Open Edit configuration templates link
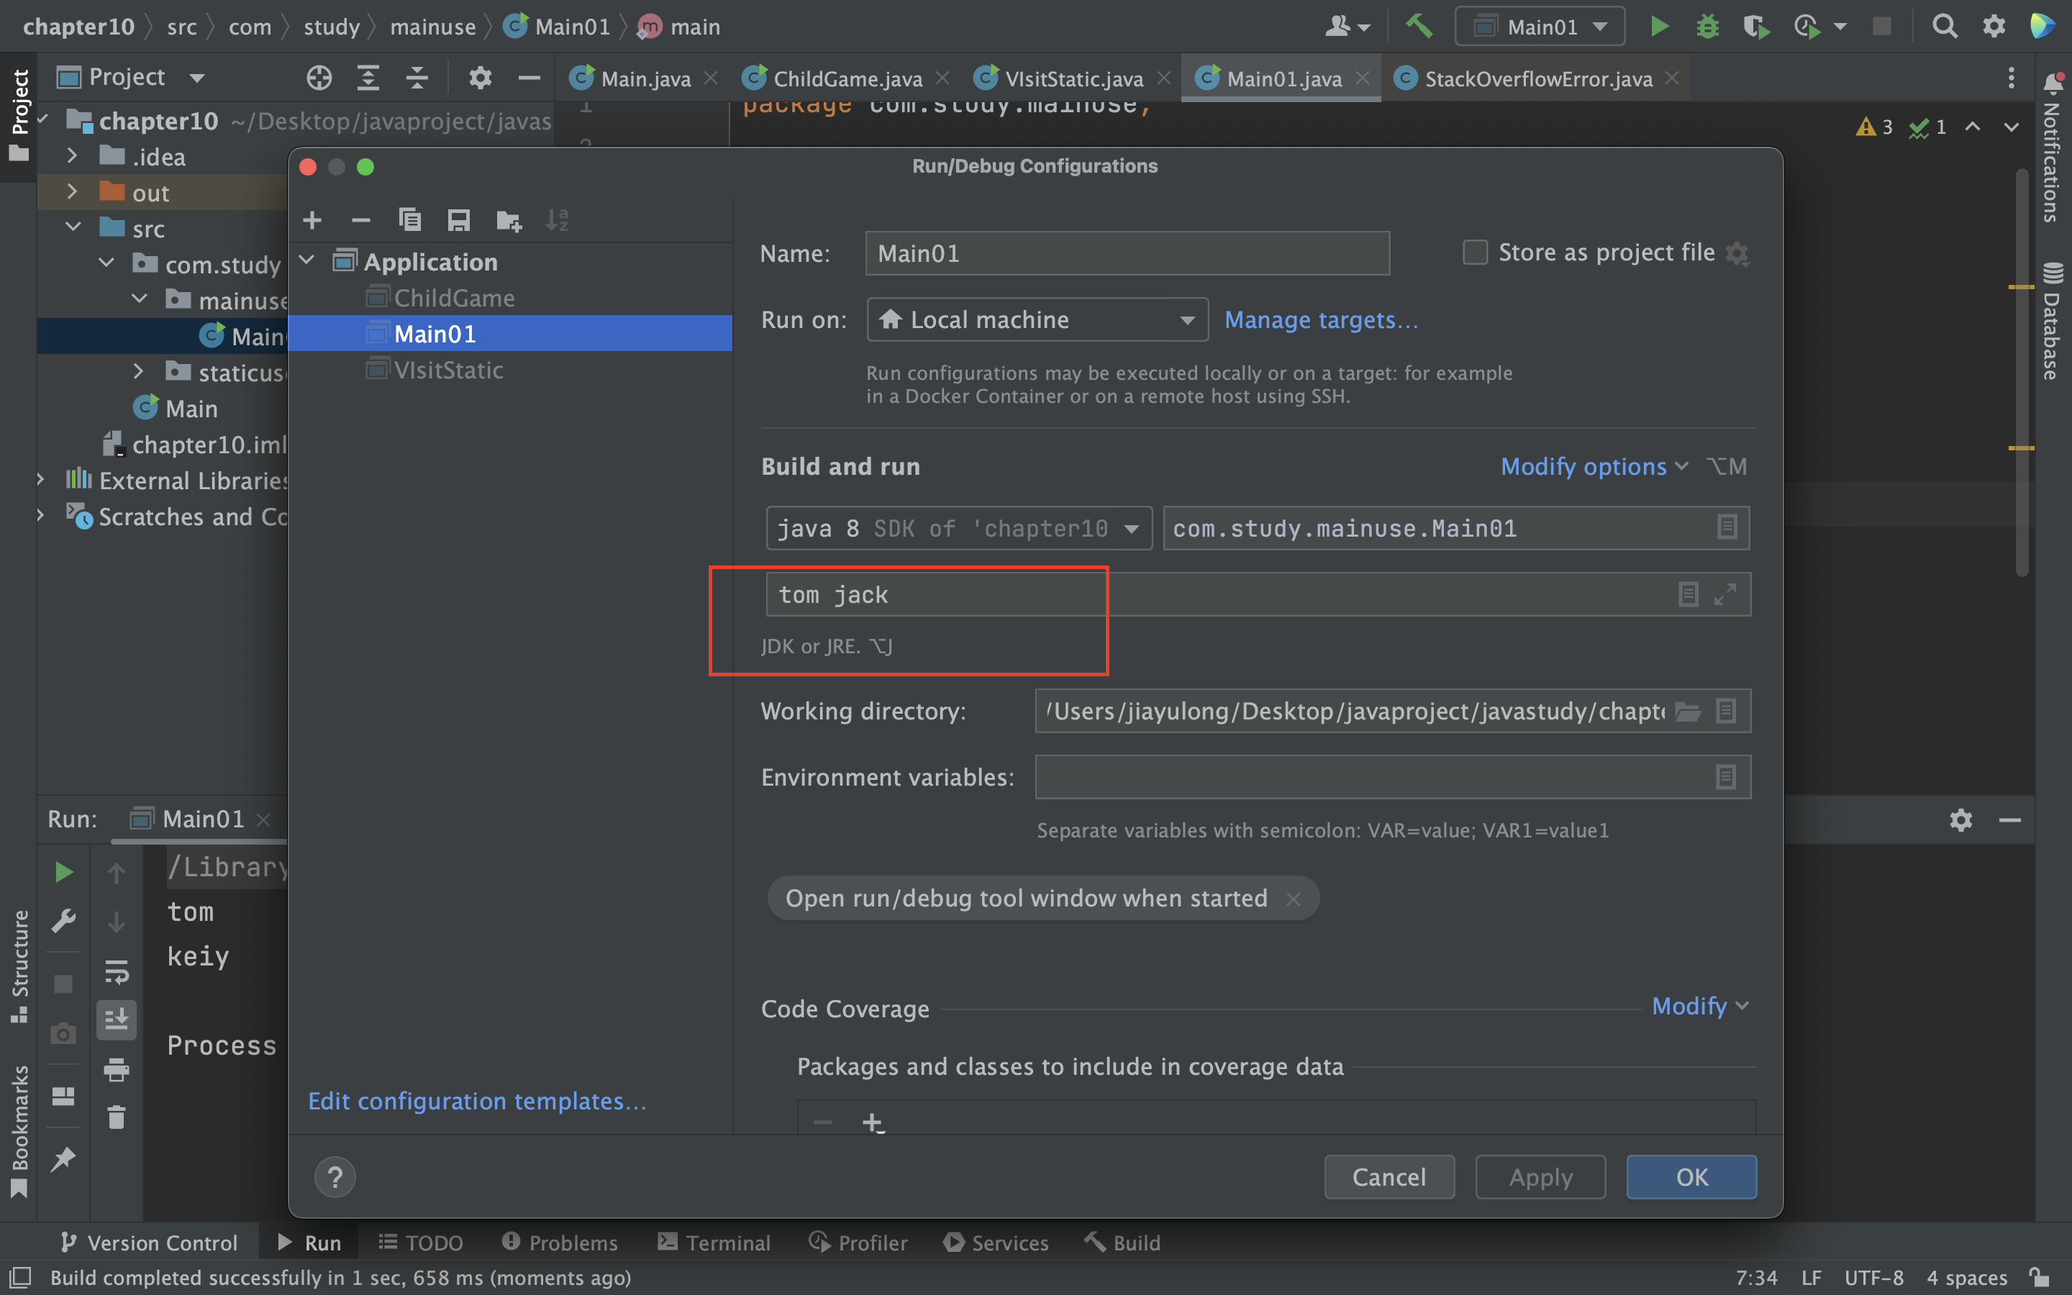Viewport: 2072px width, 1295px height. click(477, 1101)
